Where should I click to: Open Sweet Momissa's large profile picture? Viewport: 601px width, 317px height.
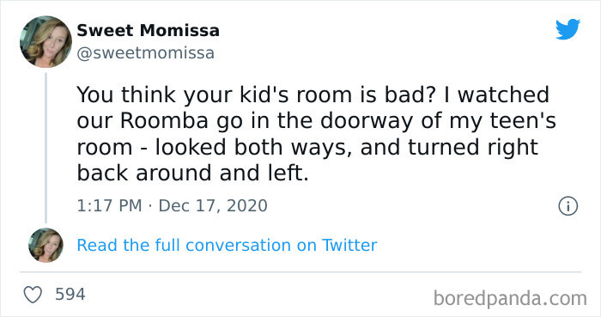[46, 42]
